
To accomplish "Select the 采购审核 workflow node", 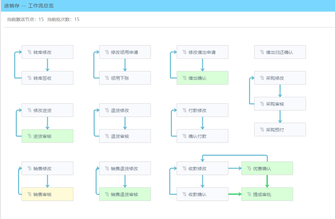I will point(280,103).
